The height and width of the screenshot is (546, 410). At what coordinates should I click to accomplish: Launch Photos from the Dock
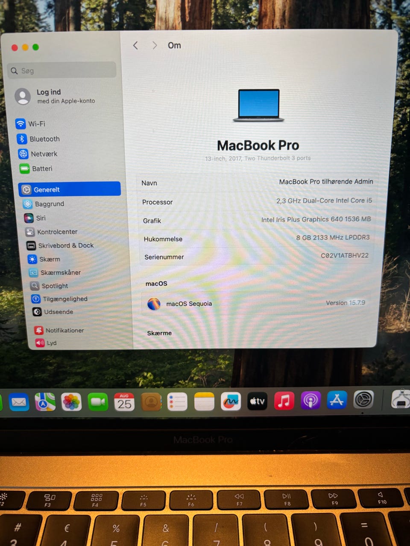72,402
